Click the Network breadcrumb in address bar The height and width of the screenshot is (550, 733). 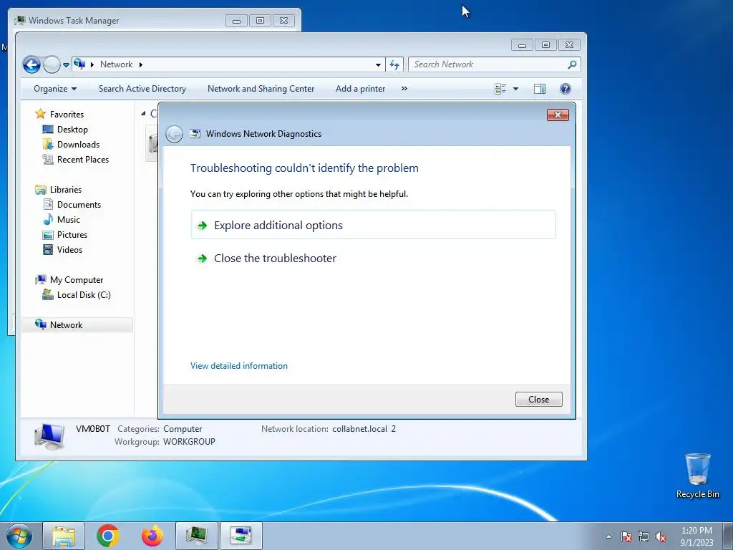(116, 64)
